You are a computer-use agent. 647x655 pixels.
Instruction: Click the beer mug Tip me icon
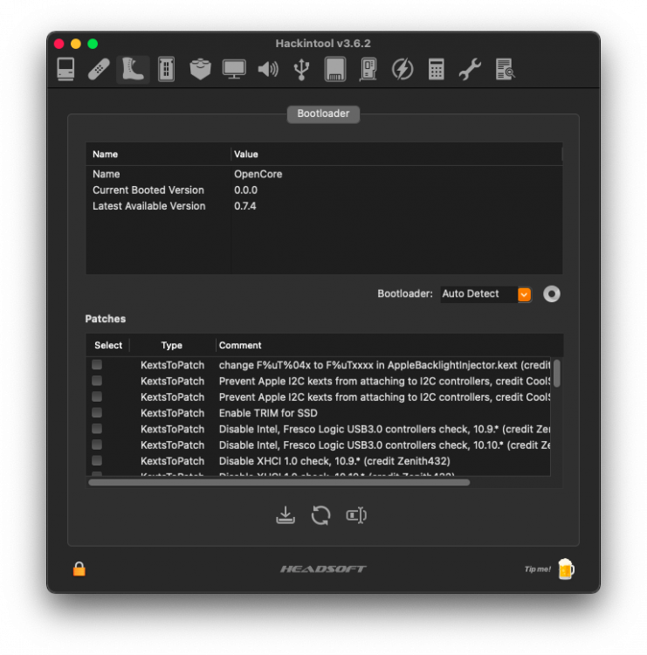point(566,569)
